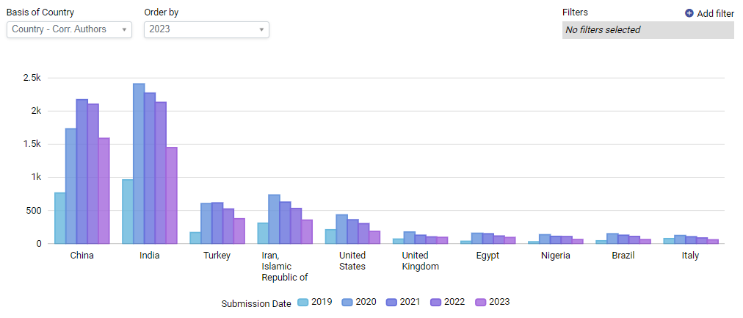Click the Add filter plus icon

coord(689,13)
